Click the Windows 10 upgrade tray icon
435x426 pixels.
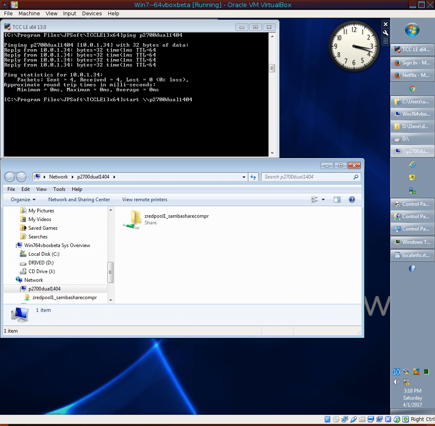(x=396, y=372)
